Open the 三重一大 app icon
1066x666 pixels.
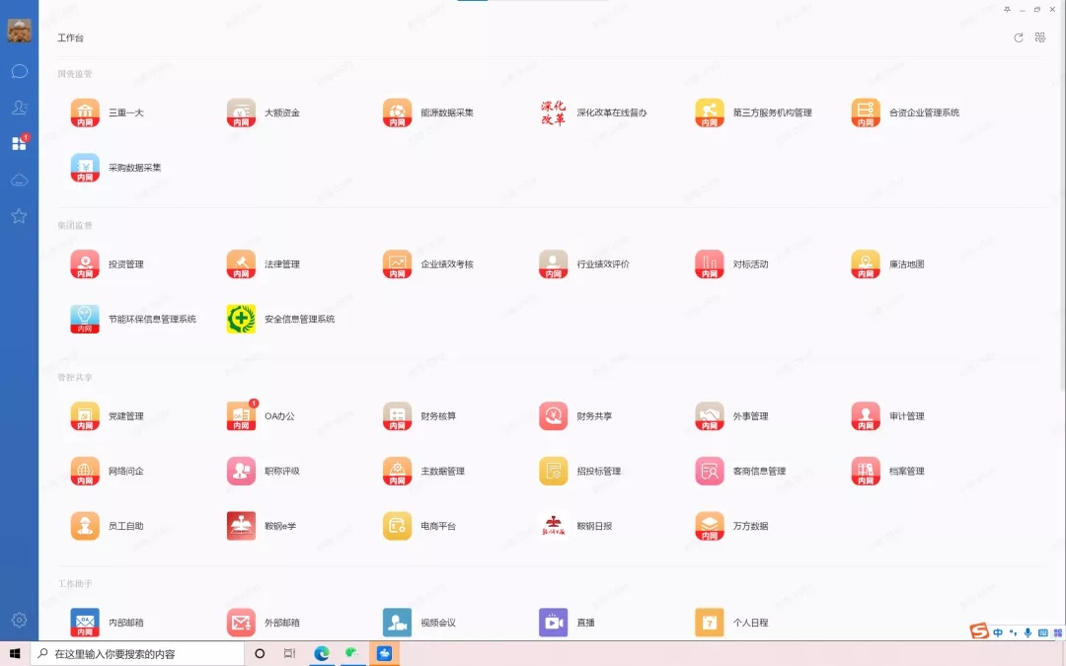[x=85, y=113]
